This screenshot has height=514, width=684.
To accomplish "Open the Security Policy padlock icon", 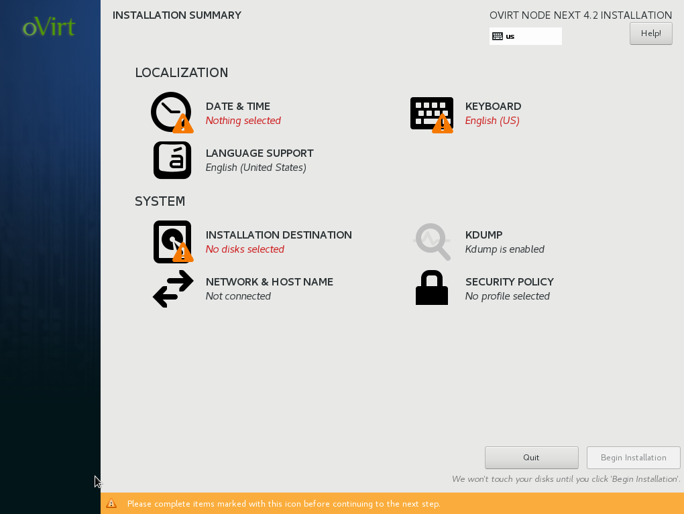I will point(432,287).
